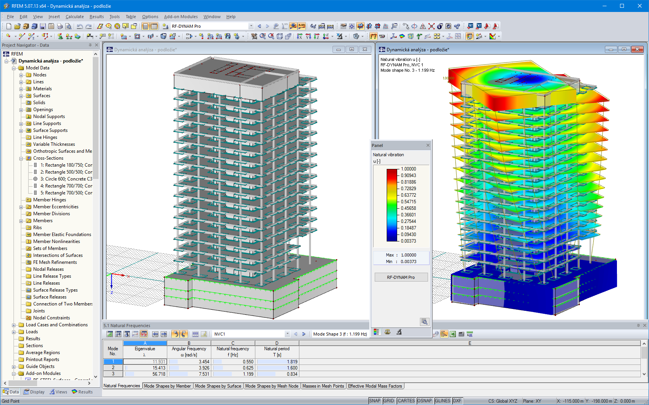The height and width of the screenshot is (405, 649).
Task: Toggle SNAP in status bar
Action: (375, 401)
